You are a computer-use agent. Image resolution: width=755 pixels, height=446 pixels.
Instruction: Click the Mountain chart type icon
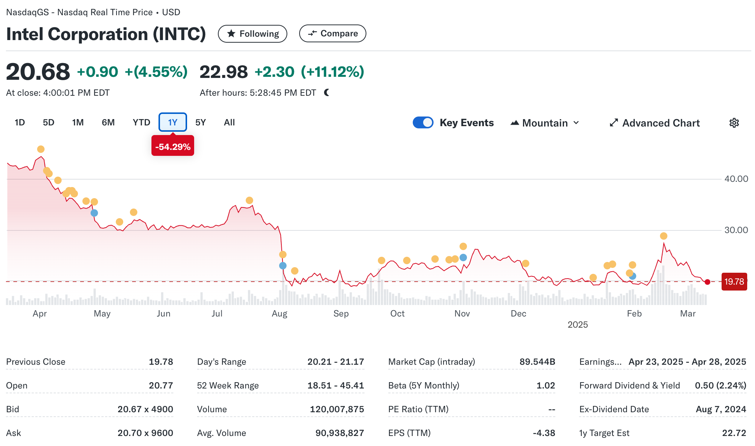pyautogui.click(x=514, y=123)
